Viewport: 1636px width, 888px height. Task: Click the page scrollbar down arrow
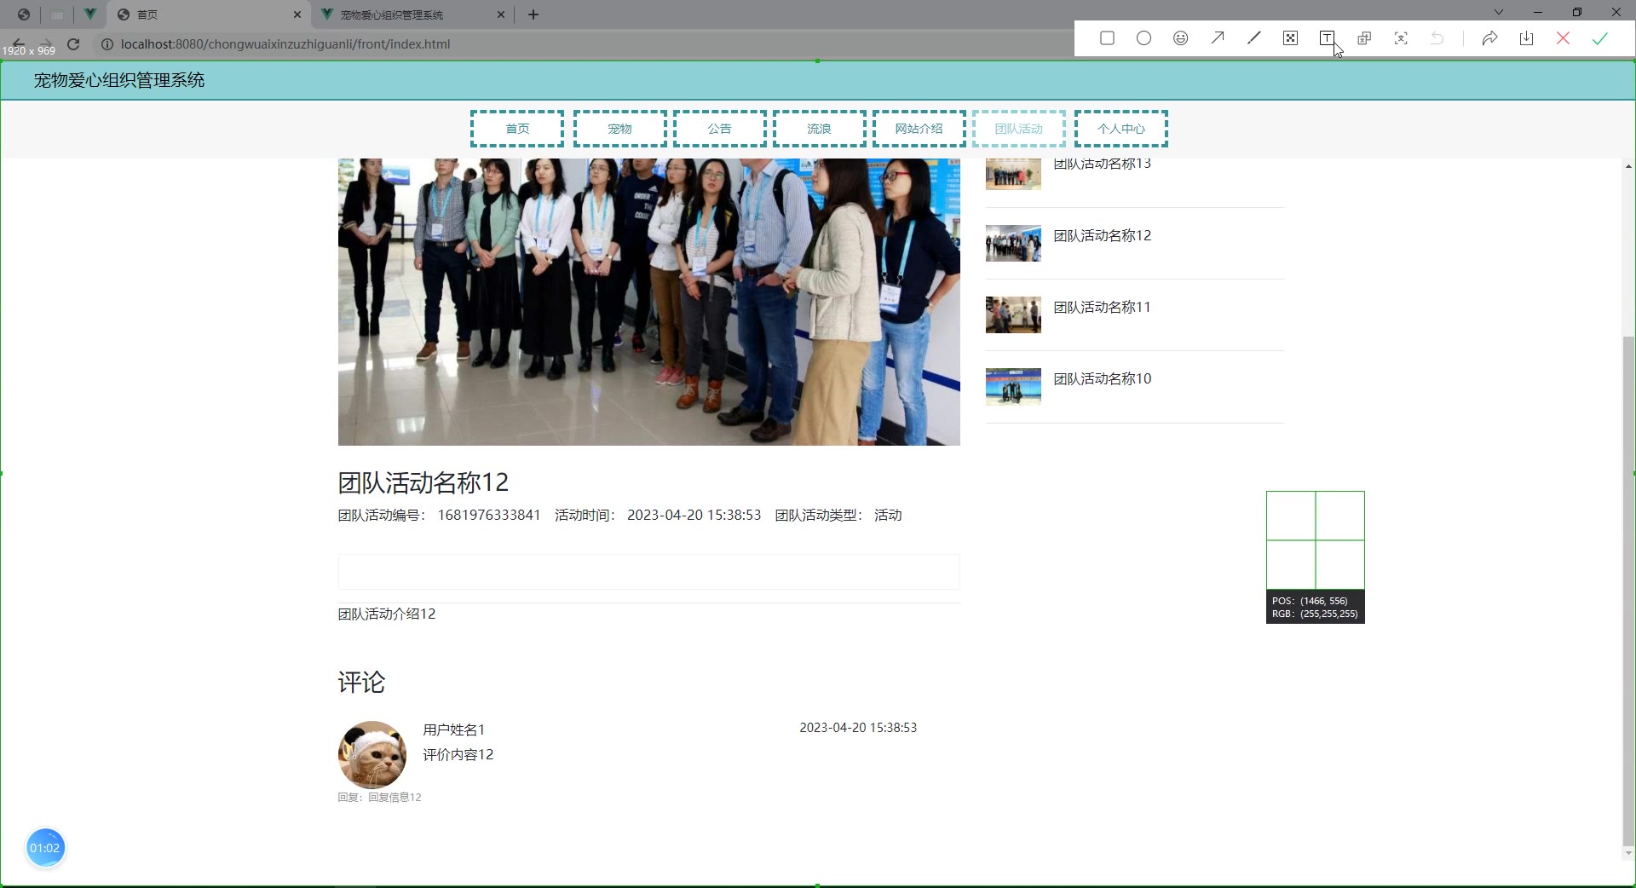pyautogui.click(x=1628, y=853)
